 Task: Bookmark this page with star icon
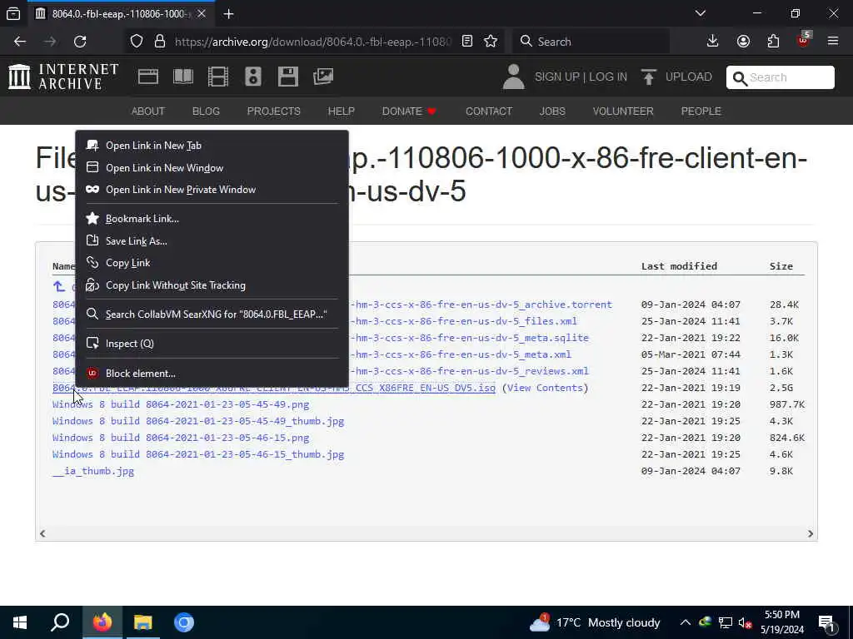(x=491, y=42)
